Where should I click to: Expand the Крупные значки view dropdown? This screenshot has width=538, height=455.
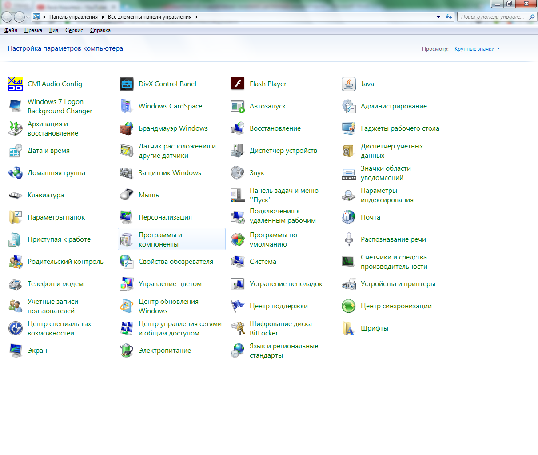pyautogui.click(x=477, y=49)
